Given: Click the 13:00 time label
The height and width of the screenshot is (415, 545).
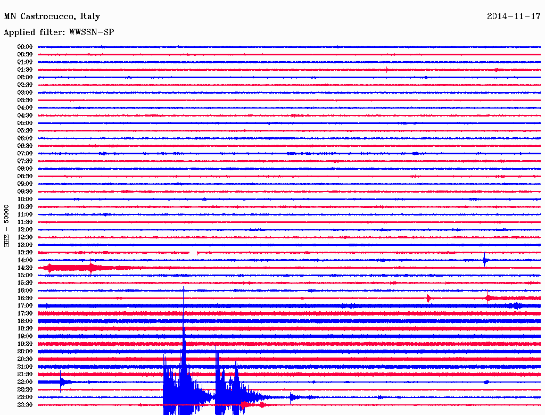Looking at the screenshot, I should 25,245.
